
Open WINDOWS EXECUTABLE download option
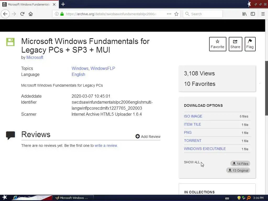[205, 149]
